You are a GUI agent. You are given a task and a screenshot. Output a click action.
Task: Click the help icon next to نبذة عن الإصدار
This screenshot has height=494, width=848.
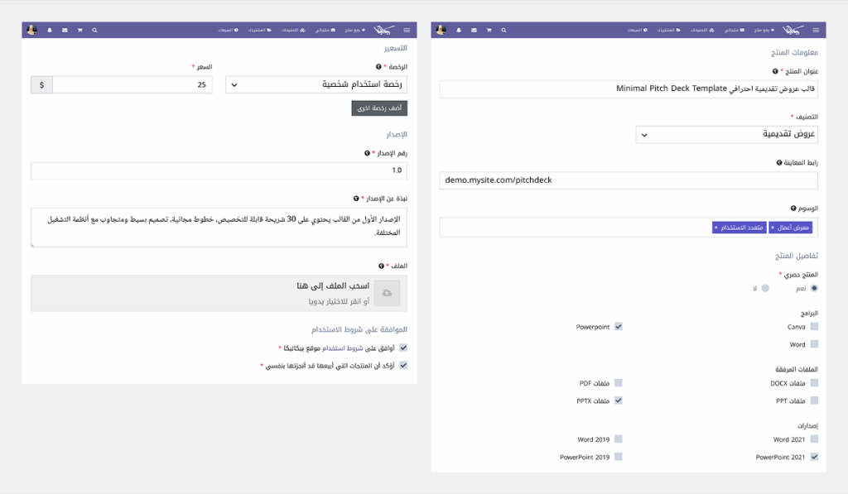point(356,199)
